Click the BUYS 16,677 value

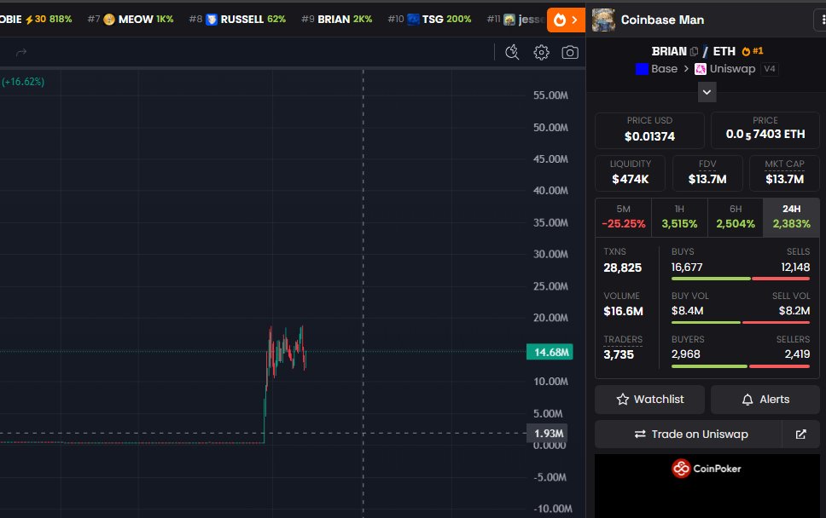point(687,268)
